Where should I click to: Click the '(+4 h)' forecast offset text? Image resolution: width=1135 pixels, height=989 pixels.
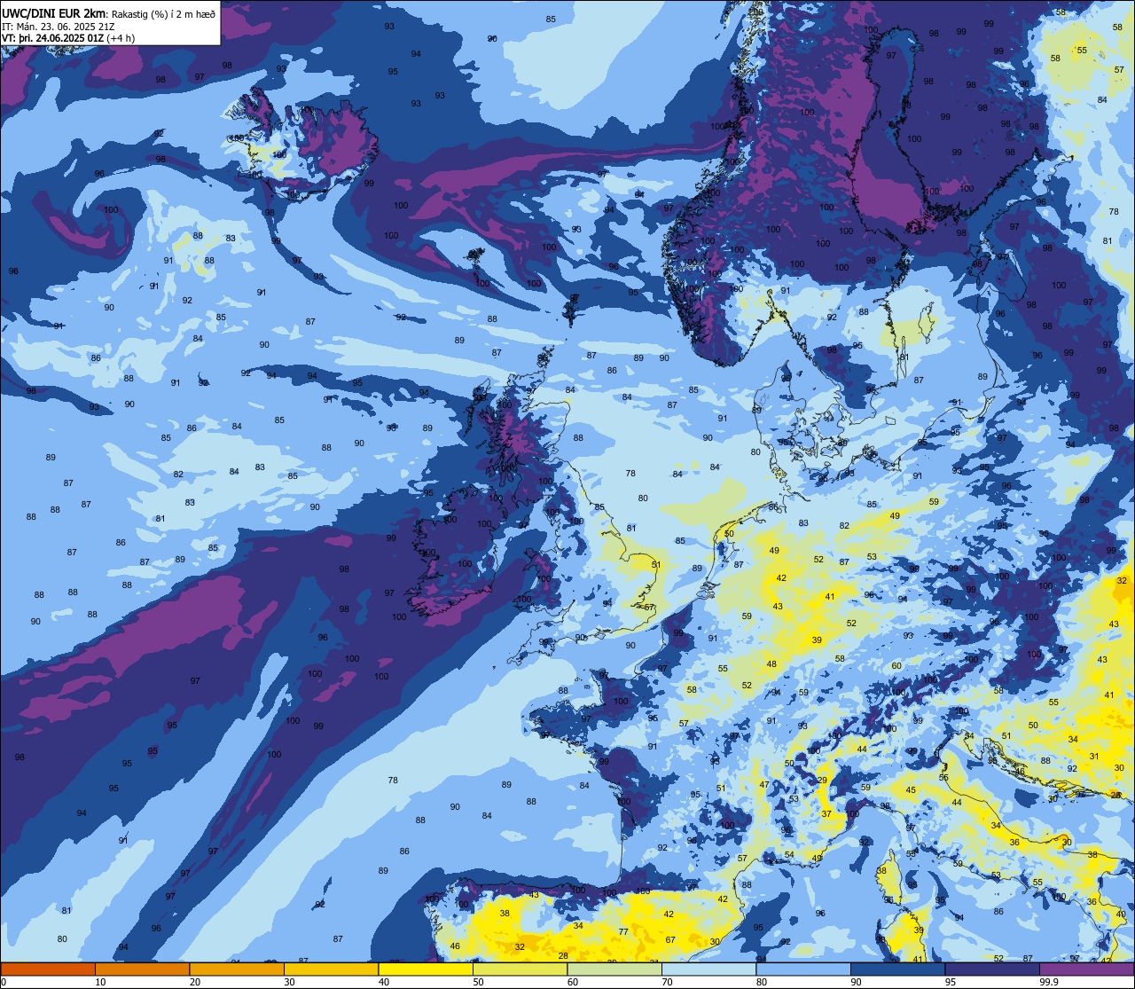click(121, 38)
